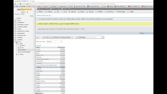The image size is (167, 94).
Task: Expand the countrylanguage table node
Action: 19,52
